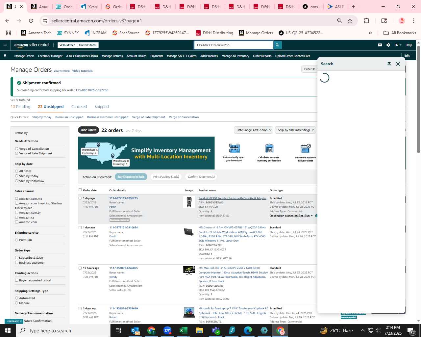Select Ship by today radio button
Image resolution: width=421 pixels, height=337 pixels.
16,176
